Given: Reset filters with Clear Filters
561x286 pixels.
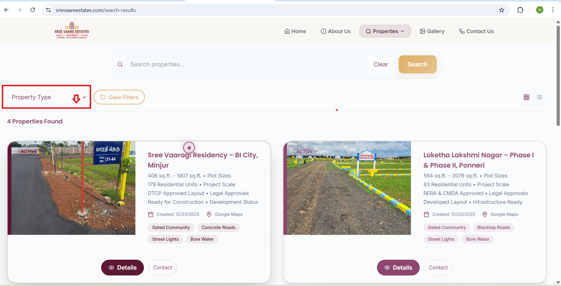Looking at the screenshot, I should pos(119,97).
